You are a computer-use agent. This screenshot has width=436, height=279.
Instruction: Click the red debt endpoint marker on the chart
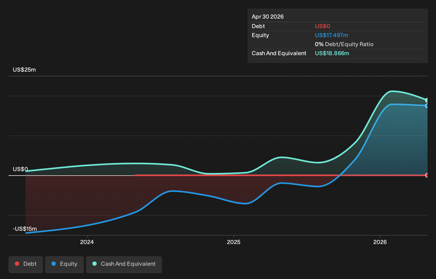point(427,175)
